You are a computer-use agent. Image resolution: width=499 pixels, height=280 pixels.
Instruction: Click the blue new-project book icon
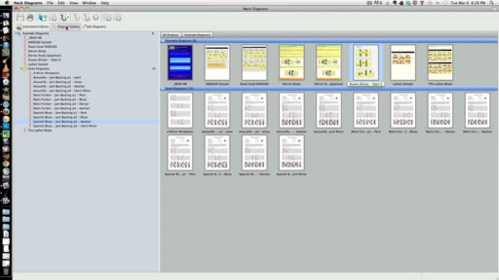click(43, 17)
